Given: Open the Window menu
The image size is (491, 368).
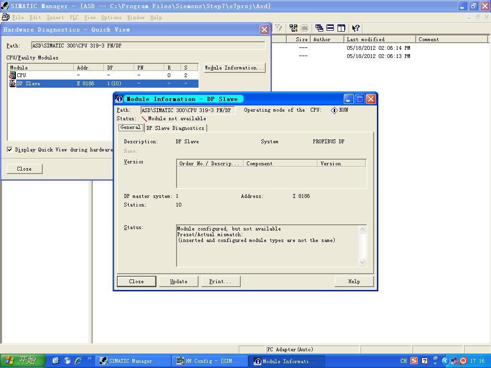Looking at the screenshot, I should click(x=136, y=18).
